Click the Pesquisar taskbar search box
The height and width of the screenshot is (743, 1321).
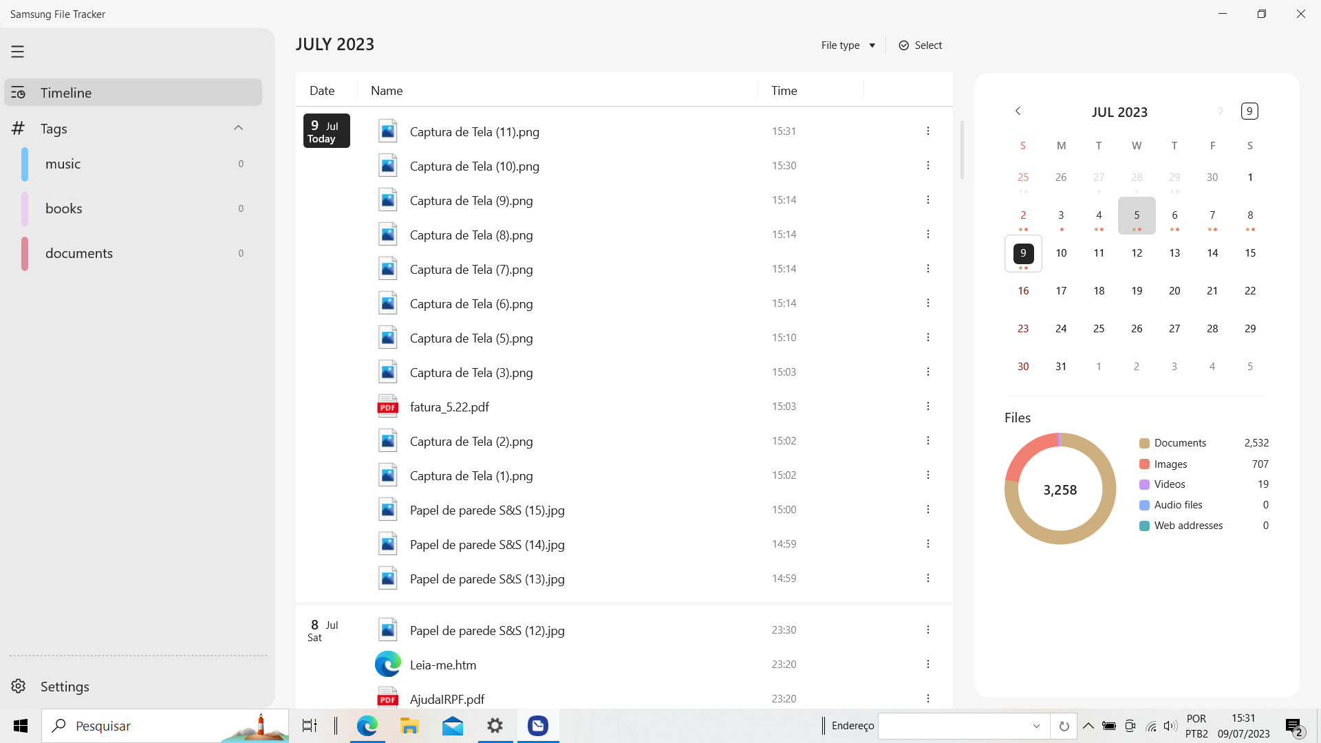tap(165, 726)
